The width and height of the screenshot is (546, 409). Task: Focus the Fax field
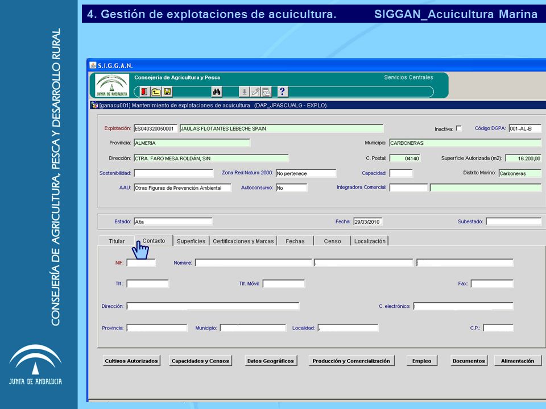tap(492, 283)
